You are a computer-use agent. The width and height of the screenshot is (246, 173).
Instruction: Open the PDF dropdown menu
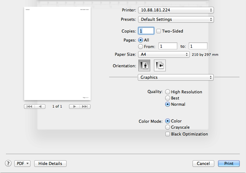click(x=22, y=163)
